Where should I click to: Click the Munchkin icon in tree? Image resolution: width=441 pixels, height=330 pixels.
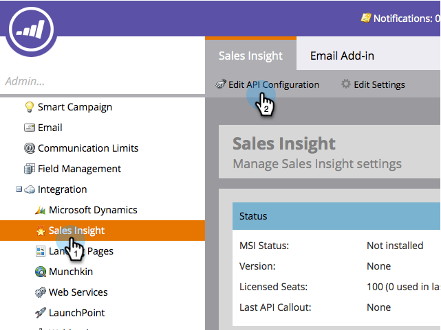[41, 272]
